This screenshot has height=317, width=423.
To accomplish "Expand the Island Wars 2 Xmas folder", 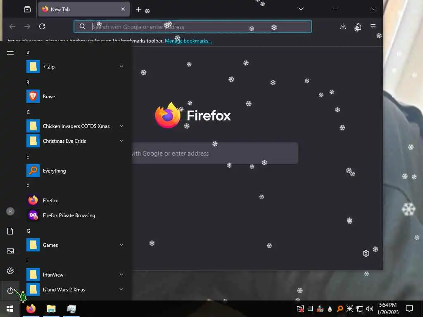I will coord(122,289).
